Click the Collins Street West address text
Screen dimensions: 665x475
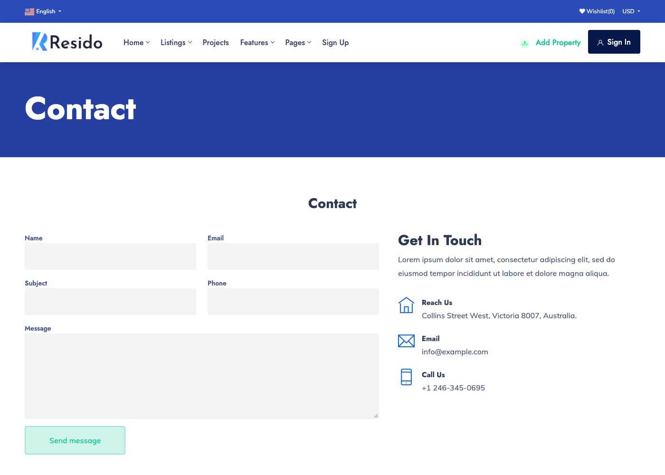pyautogui.click(x=499, y=316)
